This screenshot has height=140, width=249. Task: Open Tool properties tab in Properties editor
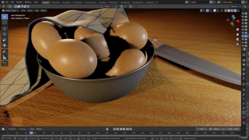244,54
